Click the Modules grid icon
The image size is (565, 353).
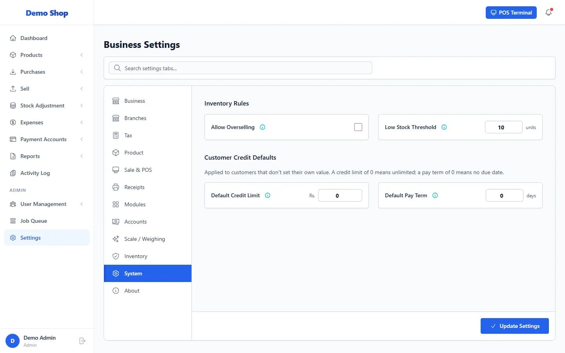tap(116, 204)
